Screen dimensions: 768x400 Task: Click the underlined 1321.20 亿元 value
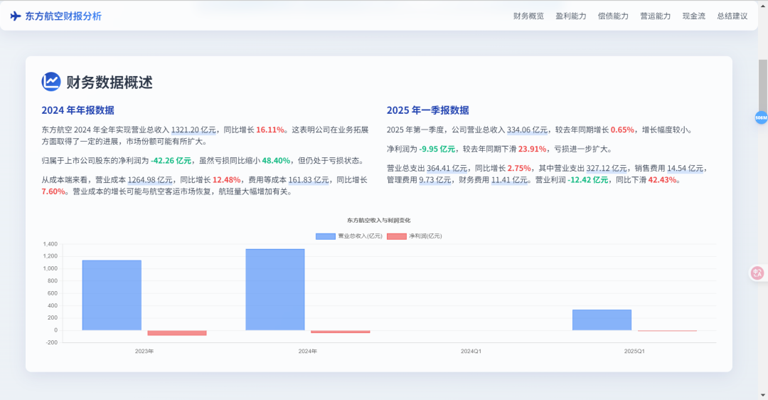(193, 130)
